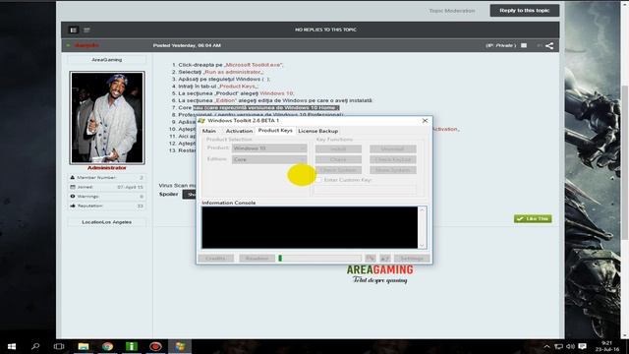The image size is (629, 354).
Task: Click the Check System button
Action: [x=338, y=170]
